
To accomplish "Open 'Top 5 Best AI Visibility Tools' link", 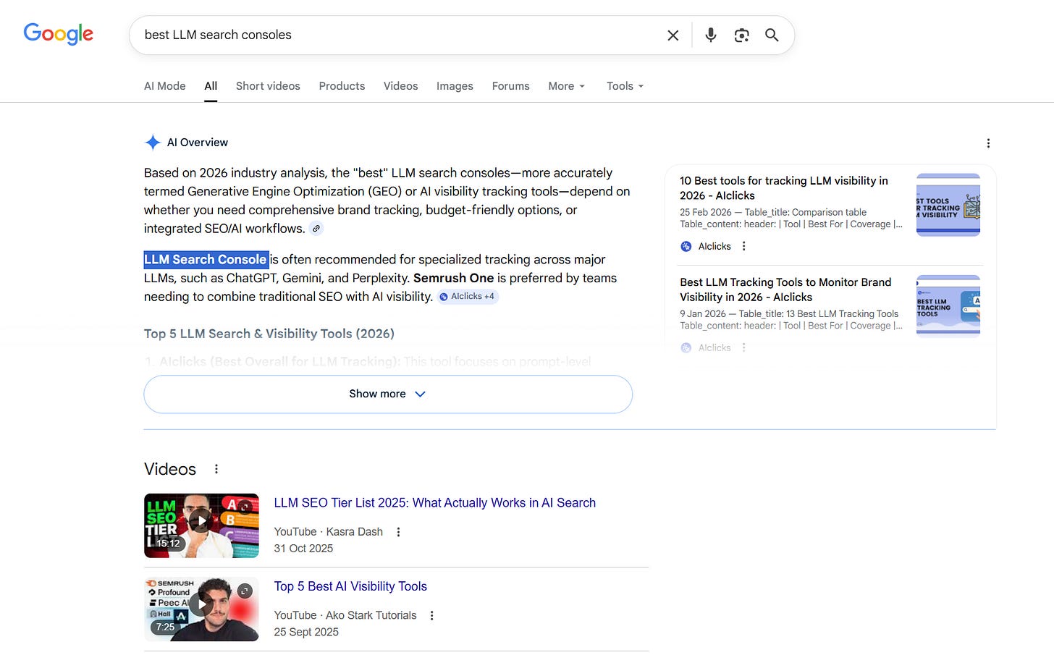I will pos(350,587).
